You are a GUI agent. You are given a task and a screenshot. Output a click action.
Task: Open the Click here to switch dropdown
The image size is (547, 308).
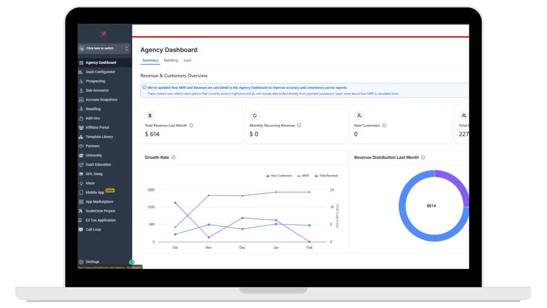coord(104,48)
